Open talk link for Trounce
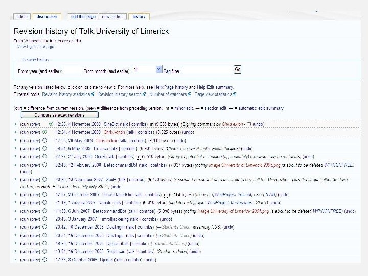Image resolution: width=368 pixels, height=276 pixels. click(x=114, y=149)
